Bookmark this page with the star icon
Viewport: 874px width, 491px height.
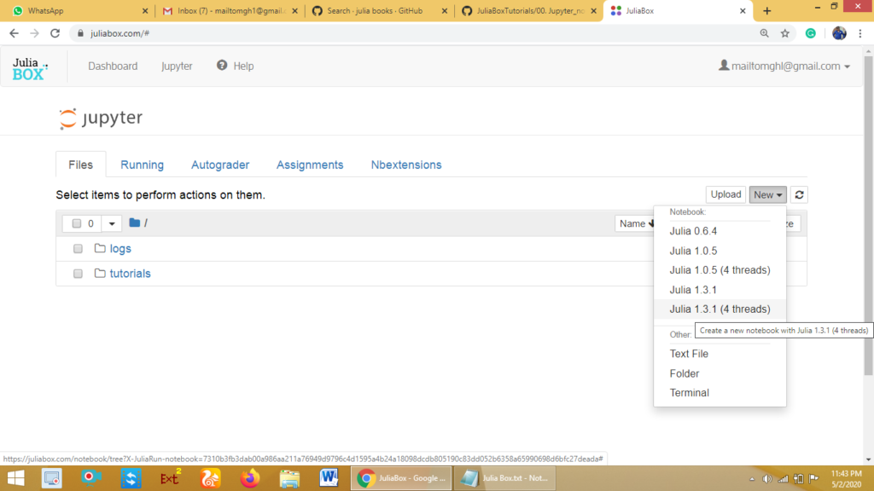pyautogui.click(x=785, y=33)
